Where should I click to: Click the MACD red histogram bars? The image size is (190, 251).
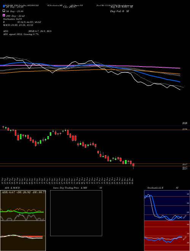[32, 236]
